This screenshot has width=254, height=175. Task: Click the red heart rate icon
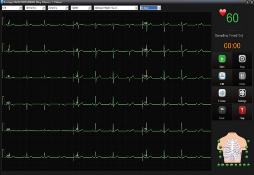pyautogui.click(x=223, y=13)
